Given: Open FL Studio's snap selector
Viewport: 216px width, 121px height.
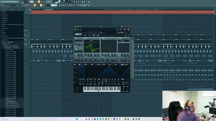Looking at the screenshot, I should (47, 5).
